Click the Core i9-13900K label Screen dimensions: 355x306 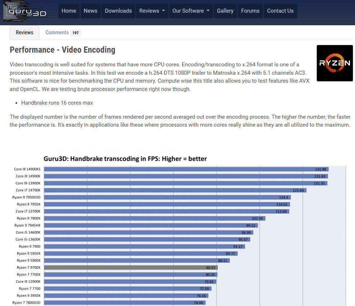click(x=28, y=183)
